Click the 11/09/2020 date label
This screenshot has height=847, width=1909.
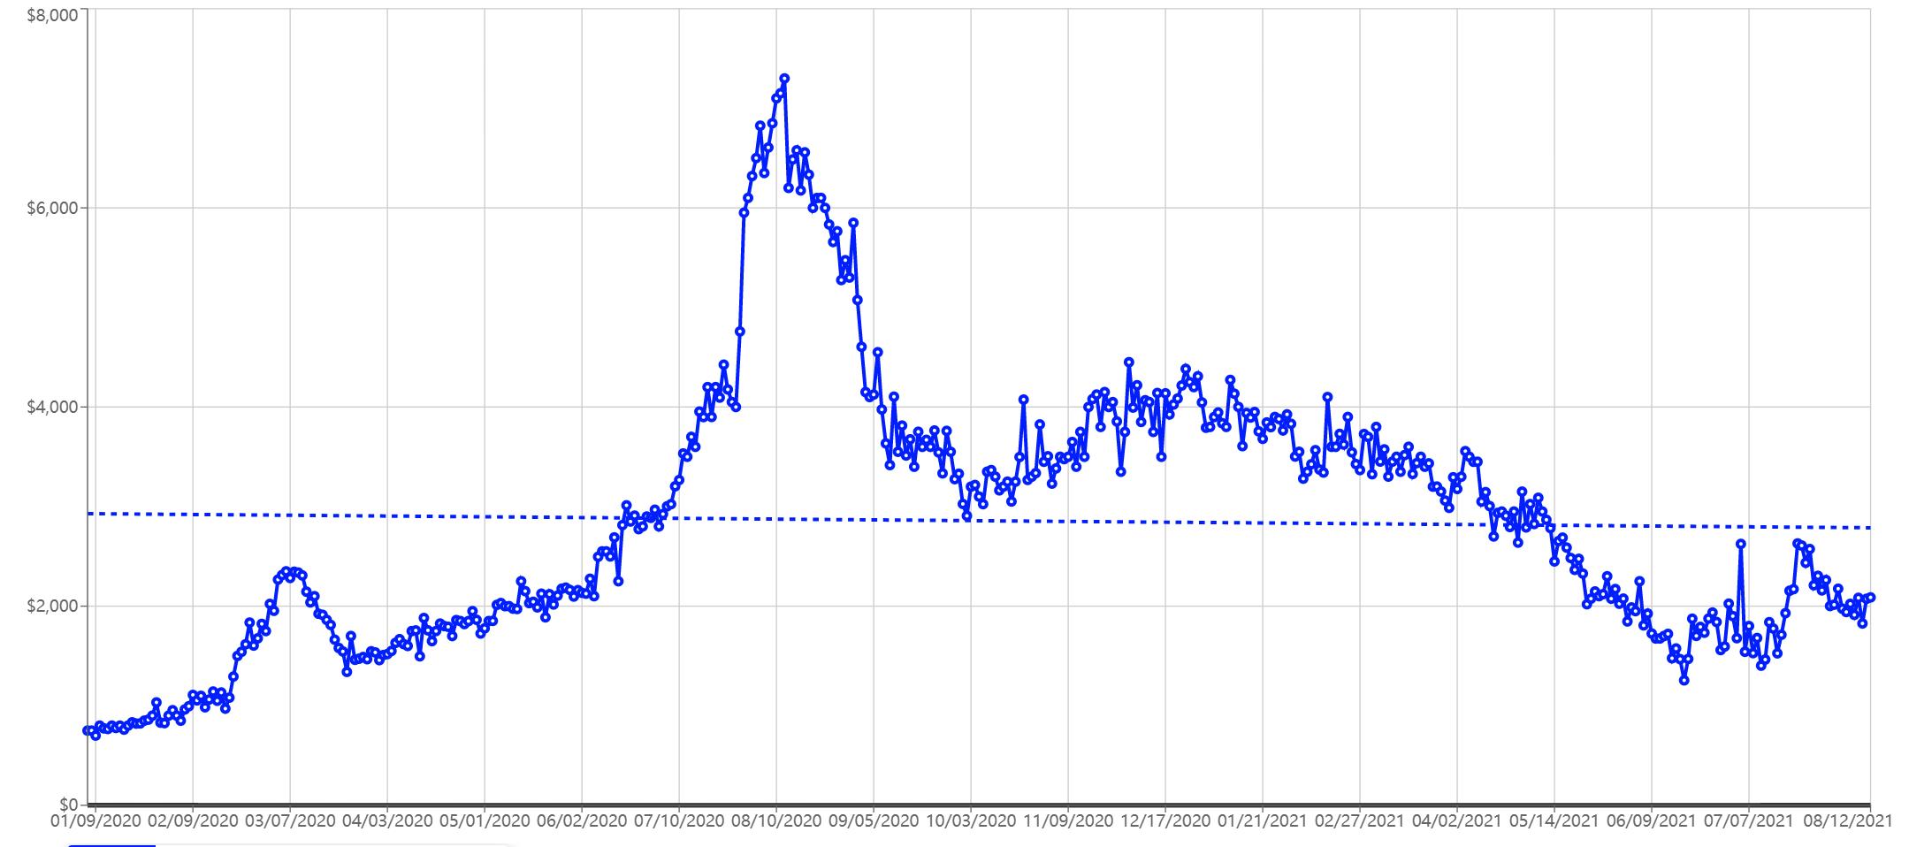click(1068, 820)
